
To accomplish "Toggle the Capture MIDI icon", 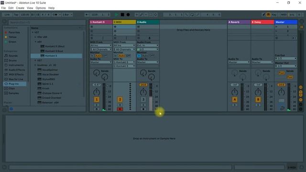I will [x=151, y=15].
